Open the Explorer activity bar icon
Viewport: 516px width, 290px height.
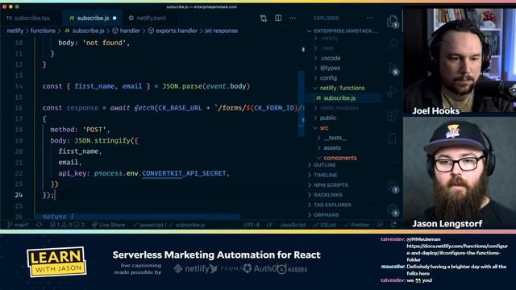click(393, 22)
